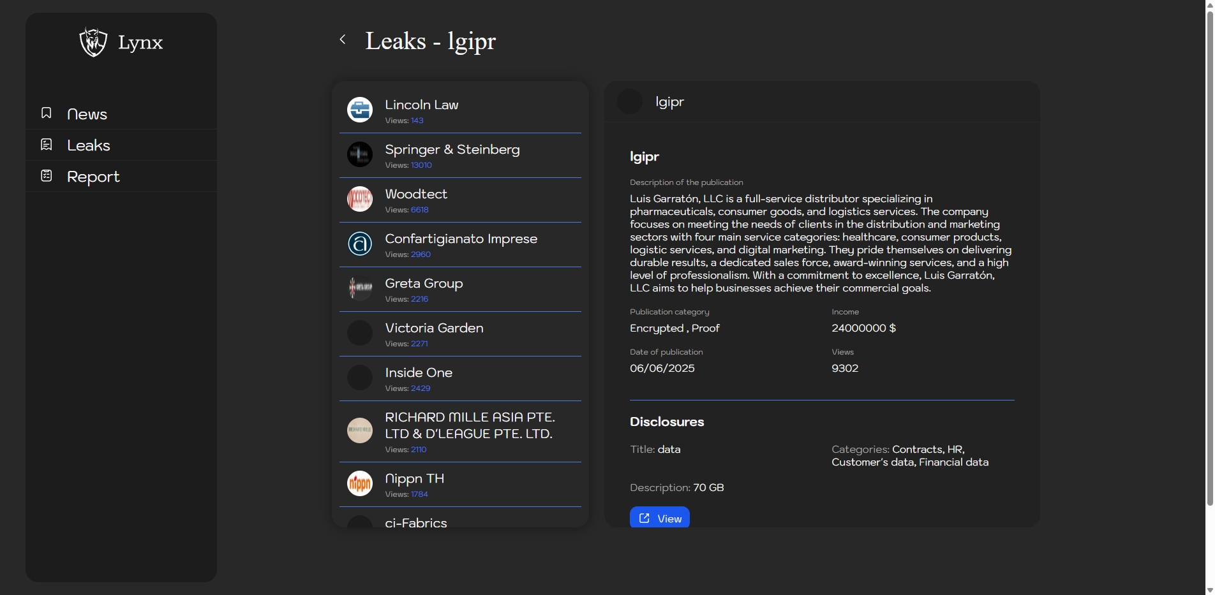Click the News bookmark icon in sidebar
The height and width of the screenshot is (595, 1215).
47,113
